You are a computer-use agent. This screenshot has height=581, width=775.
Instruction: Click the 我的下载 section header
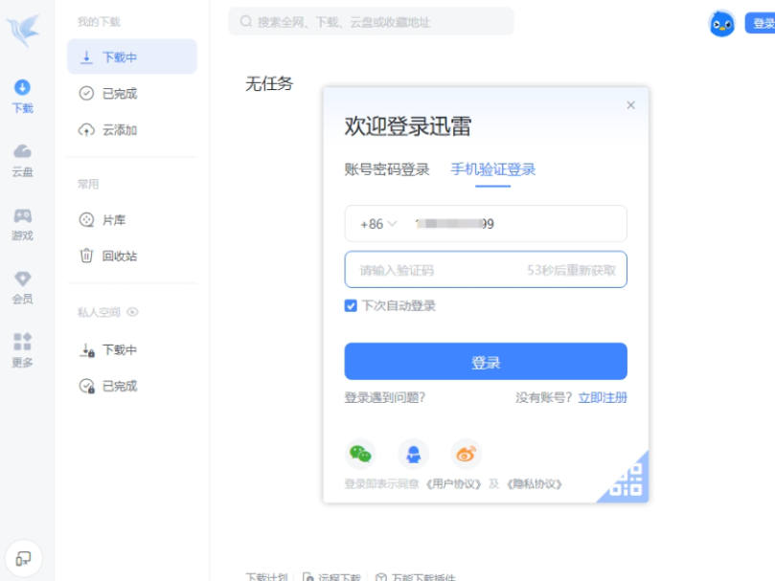coord(99,22)
